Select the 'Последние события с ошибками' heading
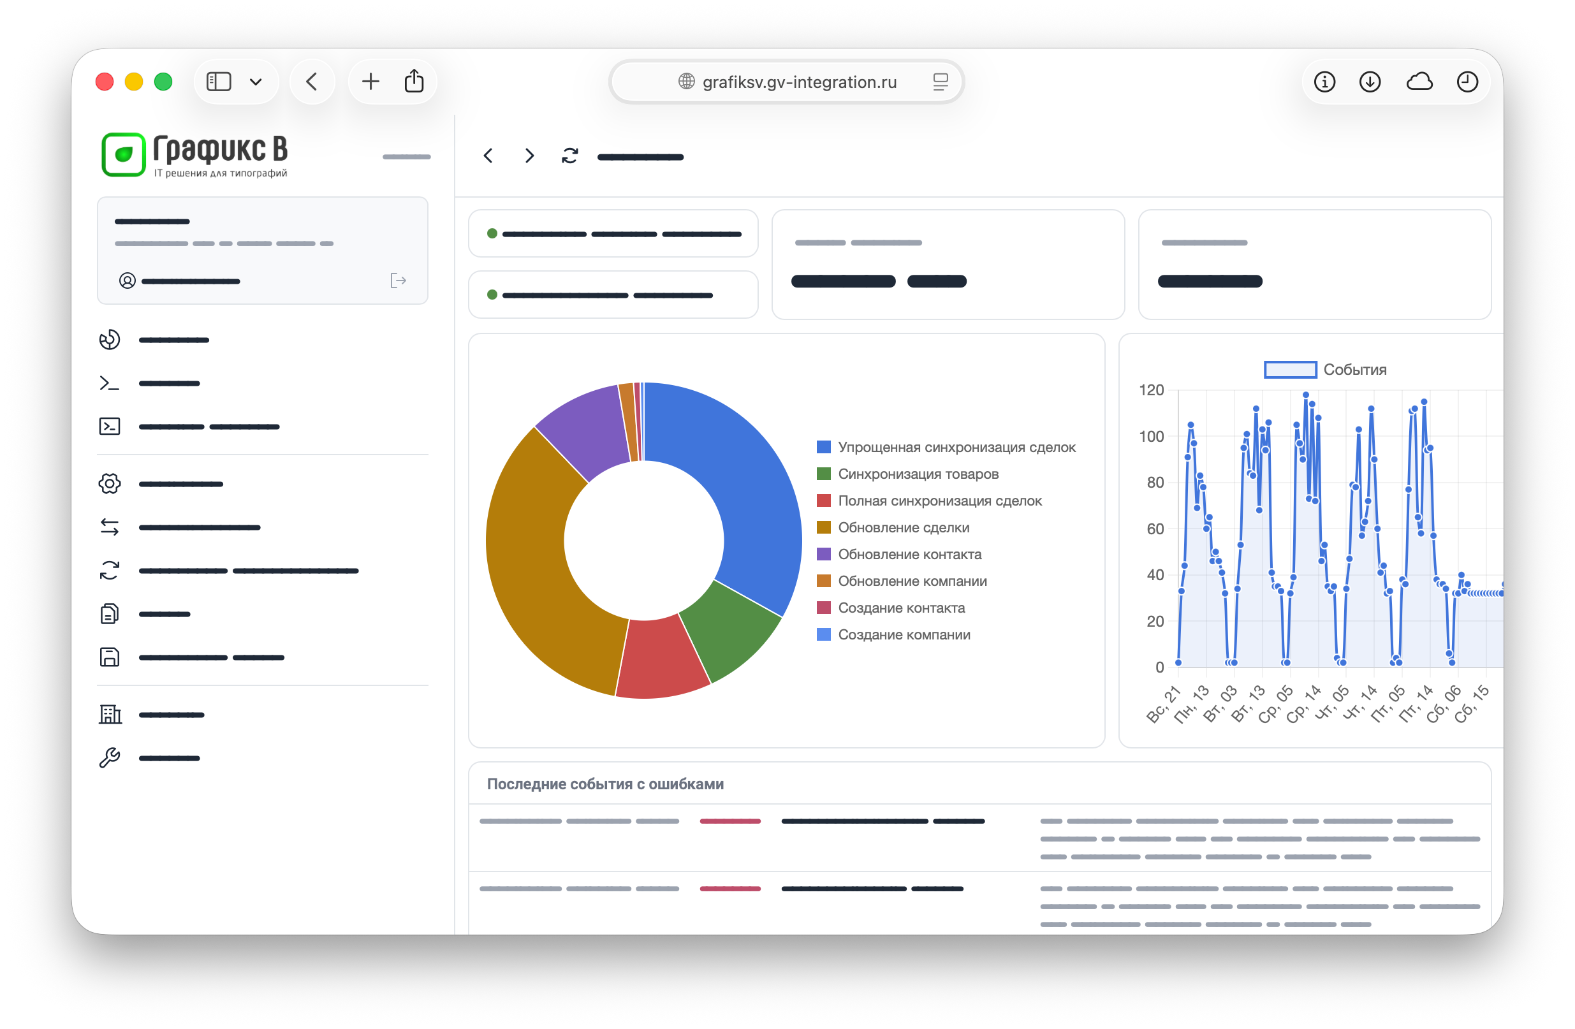 click(x=605, y=784)
